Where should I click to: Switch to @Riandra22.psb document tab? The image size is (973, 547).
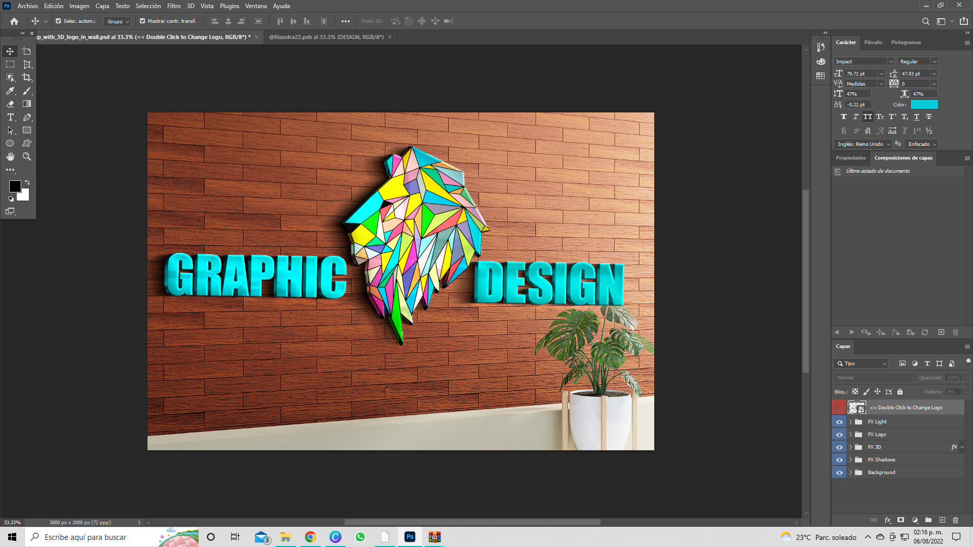[326, 37]
